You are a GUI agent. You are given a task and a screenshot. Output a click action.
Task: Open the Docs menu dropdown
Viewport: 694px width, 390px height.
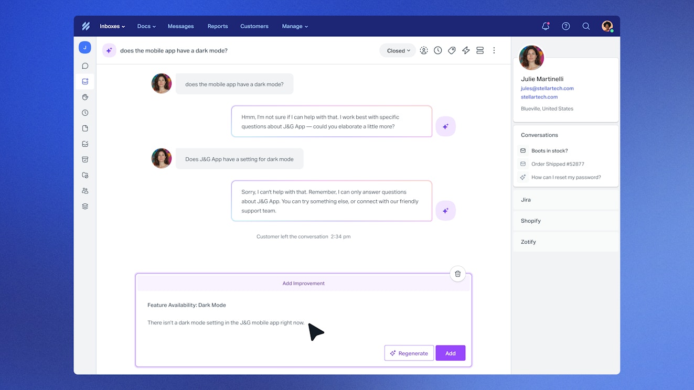click(x=146, y=26)
